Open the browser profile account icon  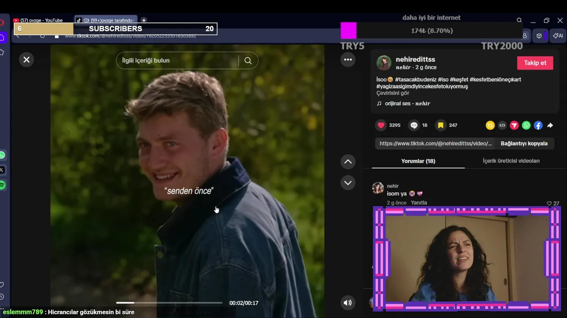pyautogui.click(x=525, y=36)
